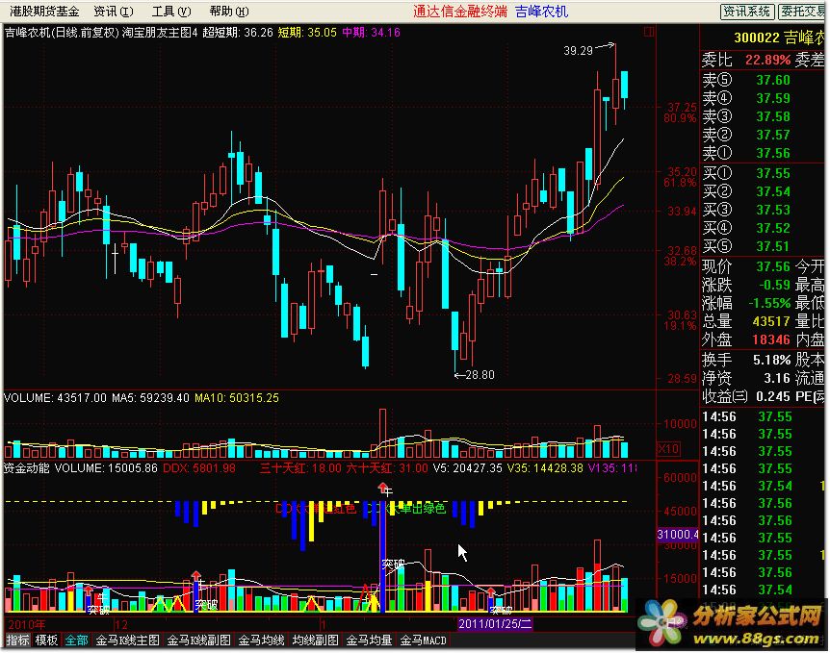
Task: Click the 三十天红: 18.00 label
Action: [300, 468]
